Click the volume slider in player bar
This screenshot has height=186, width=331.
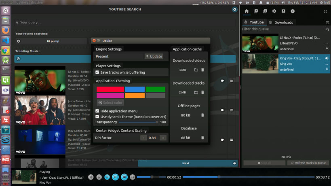[x=151, y=177]
